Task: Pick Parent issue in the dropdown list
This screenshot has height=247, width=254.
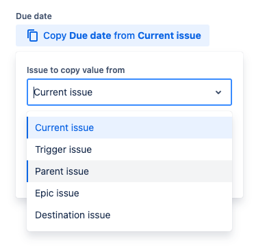Action: [129, 171]
